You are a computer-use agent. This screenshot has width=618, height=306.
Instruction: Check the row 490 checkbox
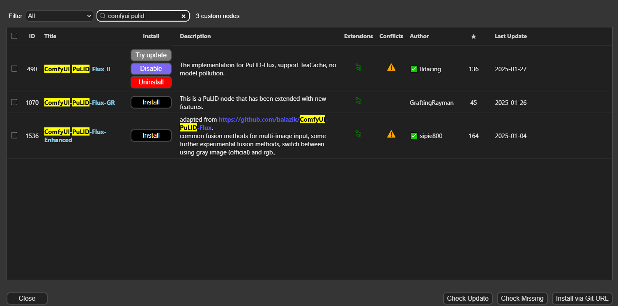14,69
